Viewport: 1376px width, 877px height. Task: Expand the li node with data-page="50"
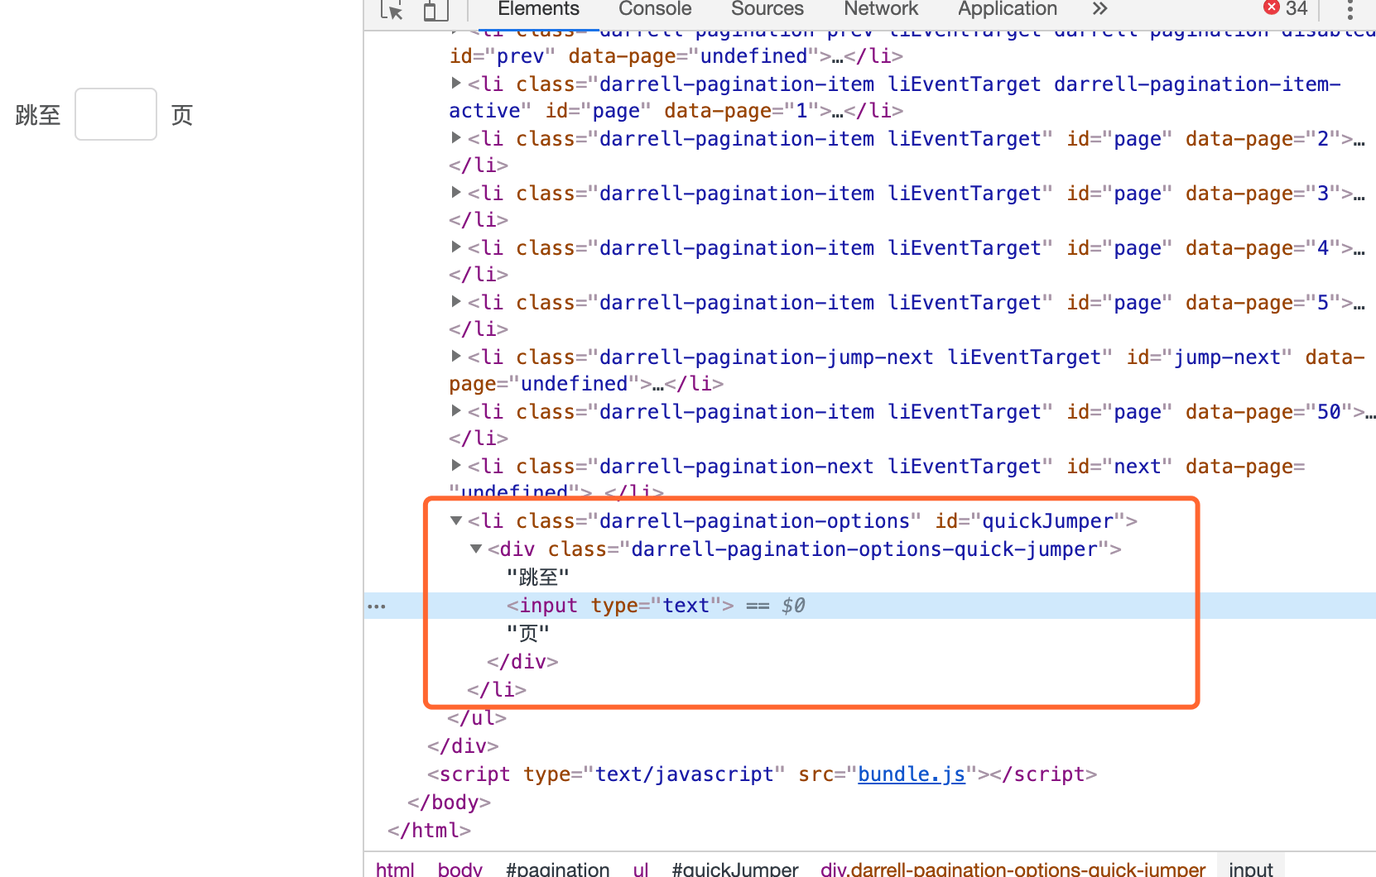click(x=456, y=410)
